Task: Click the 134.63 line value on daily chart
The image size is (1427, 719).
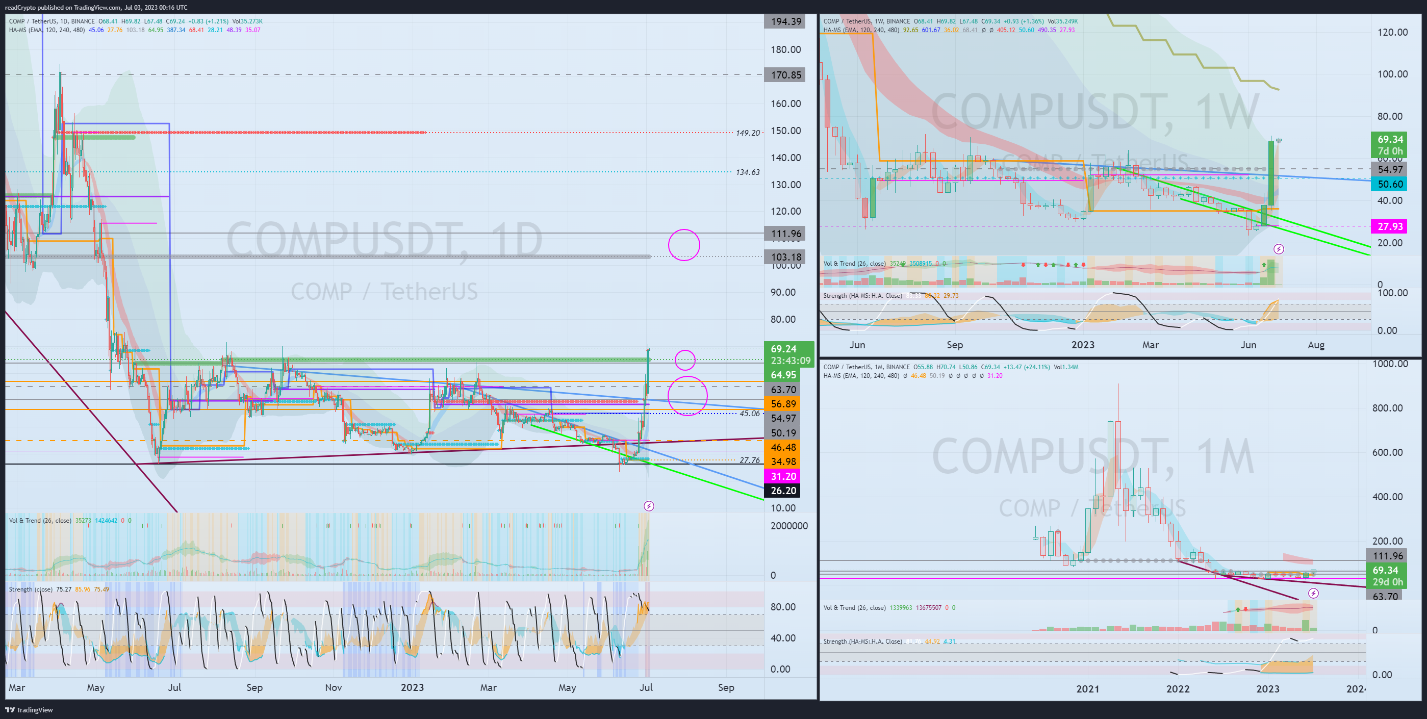Action: (748, 172)
